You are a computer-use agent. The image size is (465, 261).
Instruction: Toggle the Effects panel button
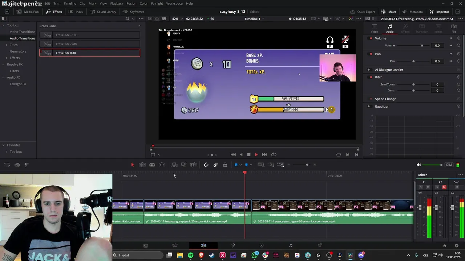tap(54, 12)
